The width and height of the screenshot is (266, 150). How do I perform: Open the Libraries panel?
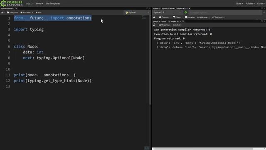click(x=190, y=17)
